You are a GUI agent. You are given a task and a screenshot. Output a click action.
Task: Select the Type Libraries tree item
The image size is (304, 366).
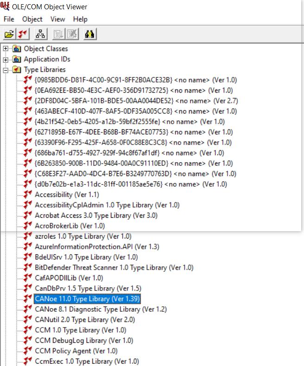tap(44, 69)
